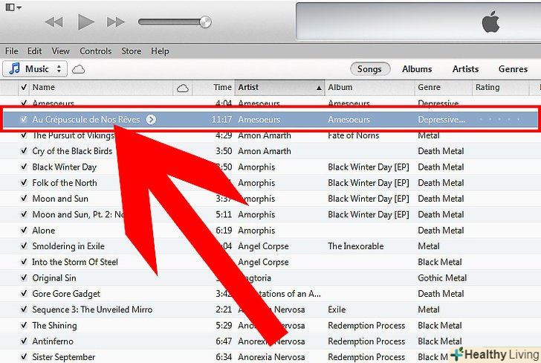Viewport: 541px width, 363px height.
Task: Click the checkmark column header
Action: click(x=24, y=87)
